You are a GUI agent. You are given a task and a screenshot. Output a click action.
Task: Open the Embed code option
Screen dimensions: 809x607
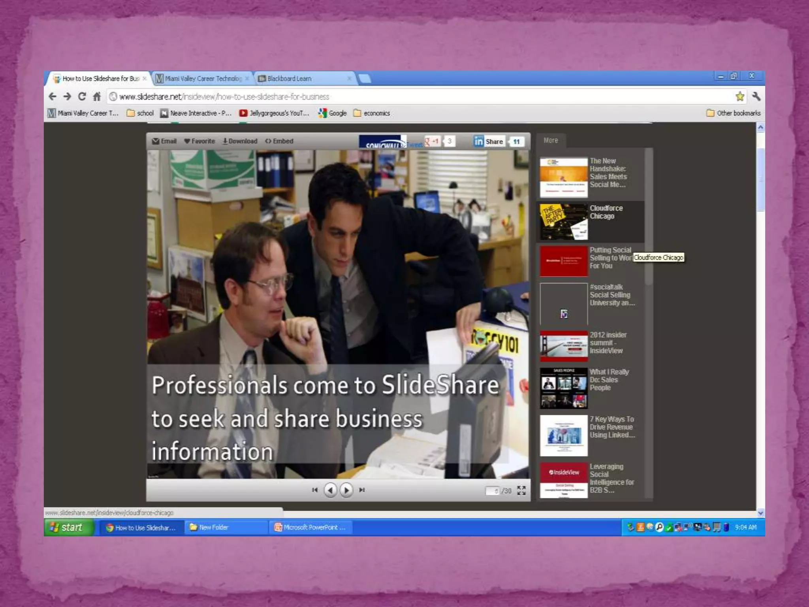[x=279, y=141]
